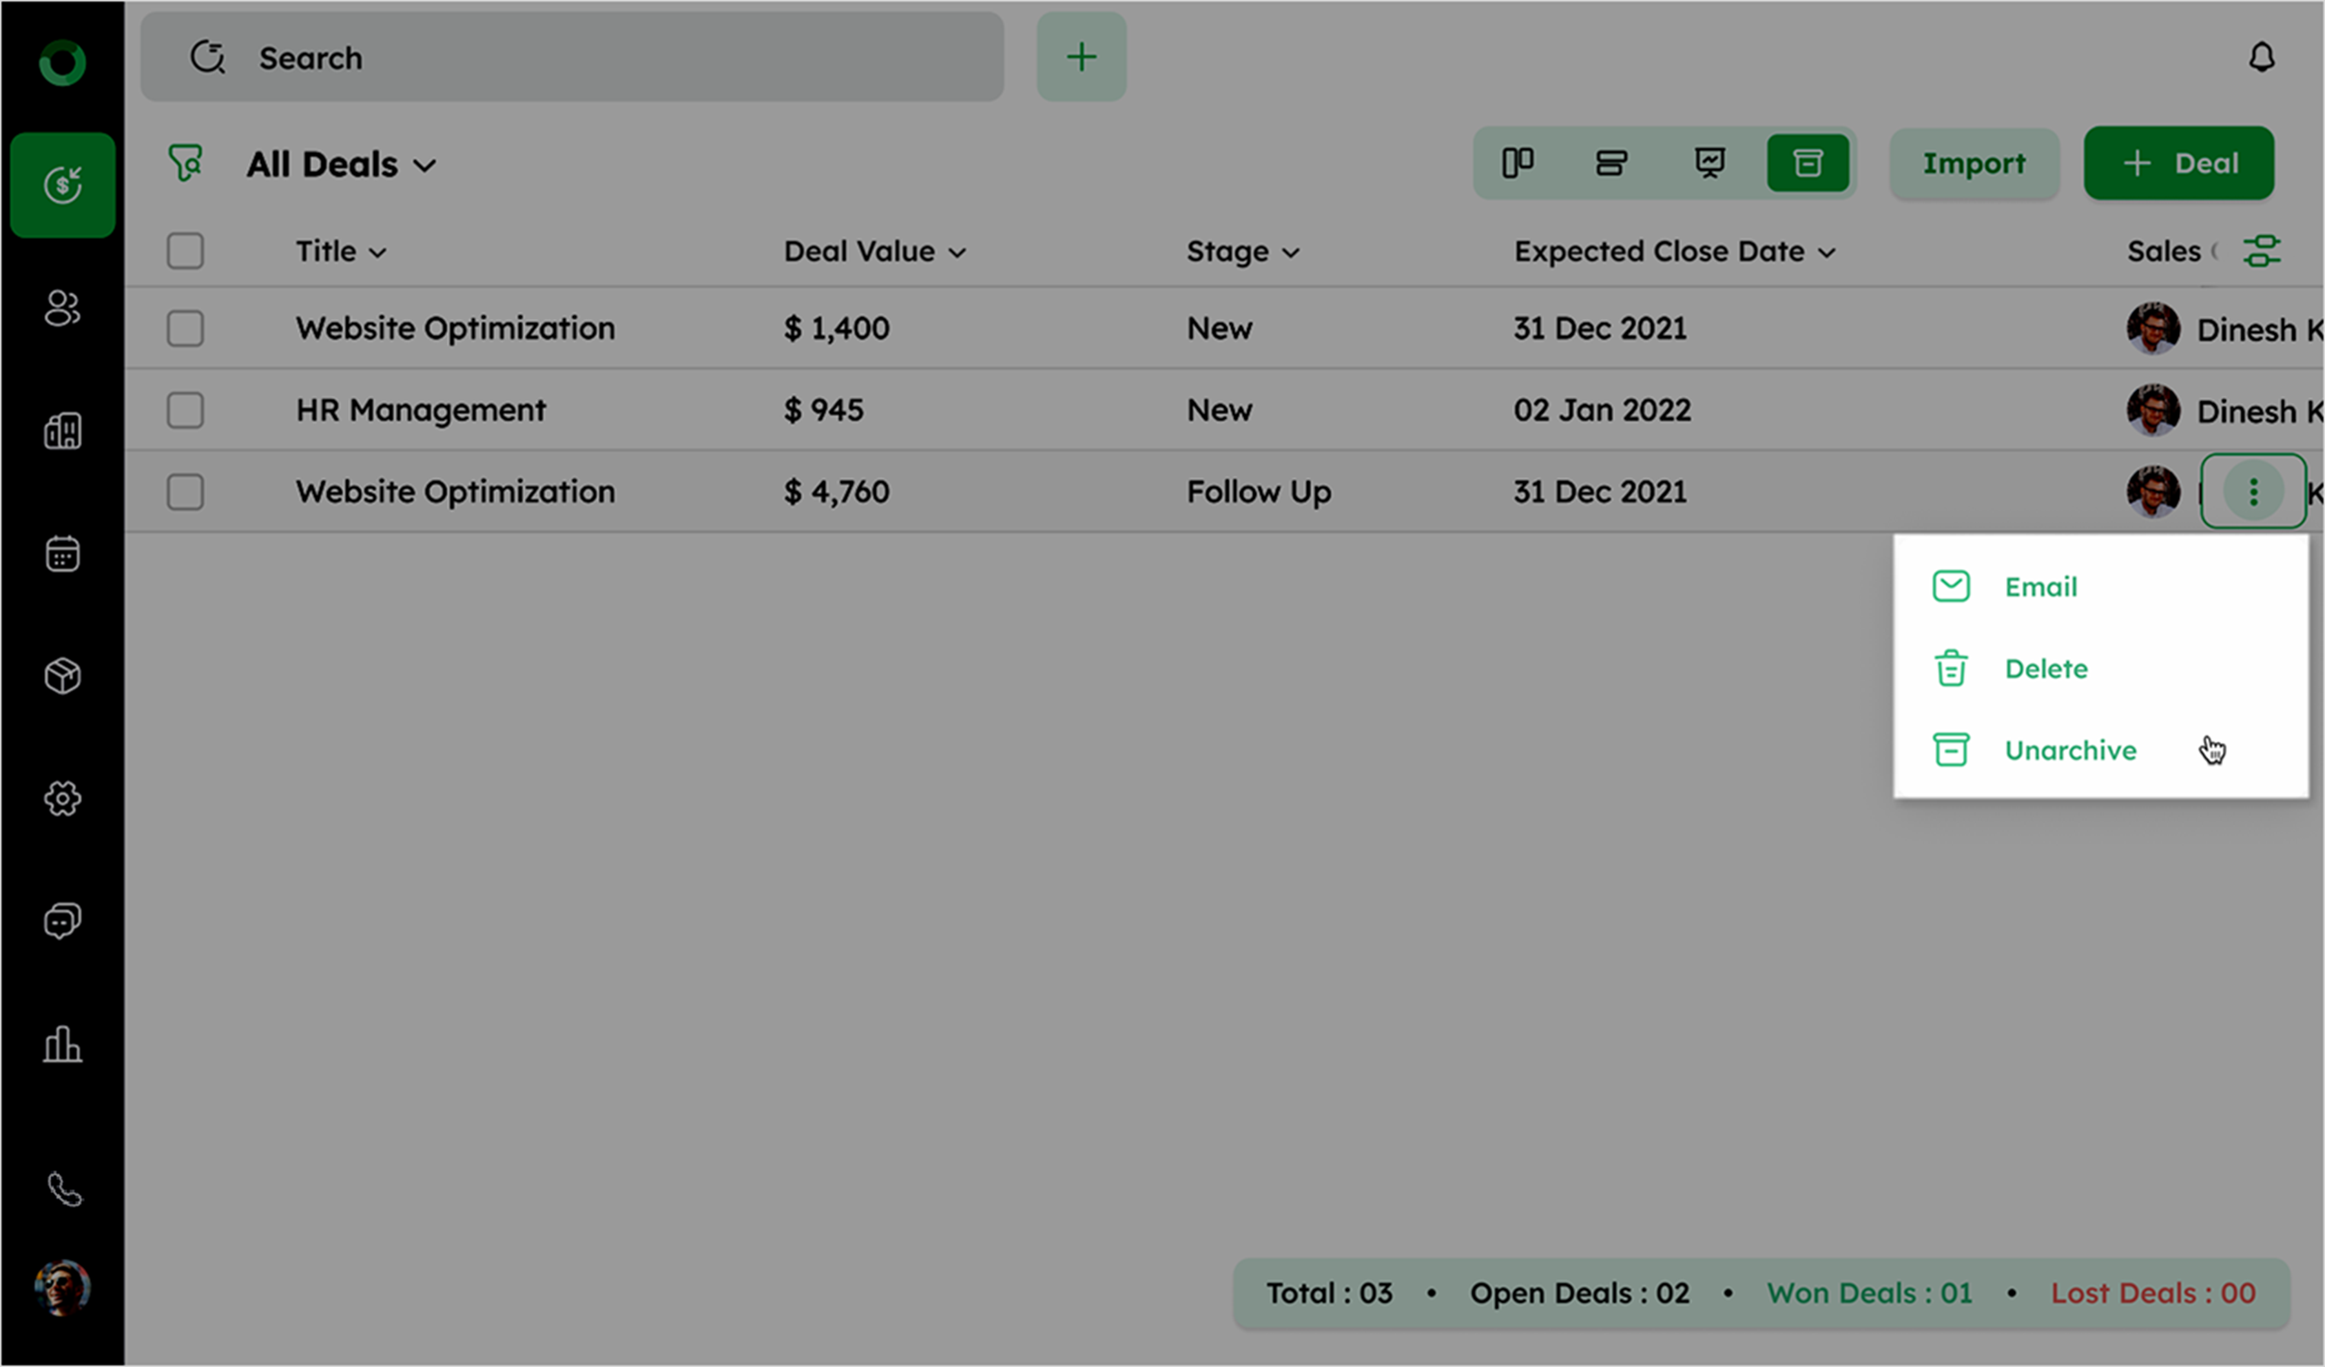The image size is (2325, 1367).
Task: Click the notification bell icon
Action: click(2260, 57)
